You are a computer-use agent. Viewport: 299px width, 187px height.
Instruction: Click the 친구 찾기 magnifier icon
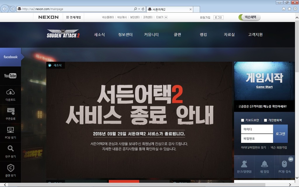coord(11,148)
